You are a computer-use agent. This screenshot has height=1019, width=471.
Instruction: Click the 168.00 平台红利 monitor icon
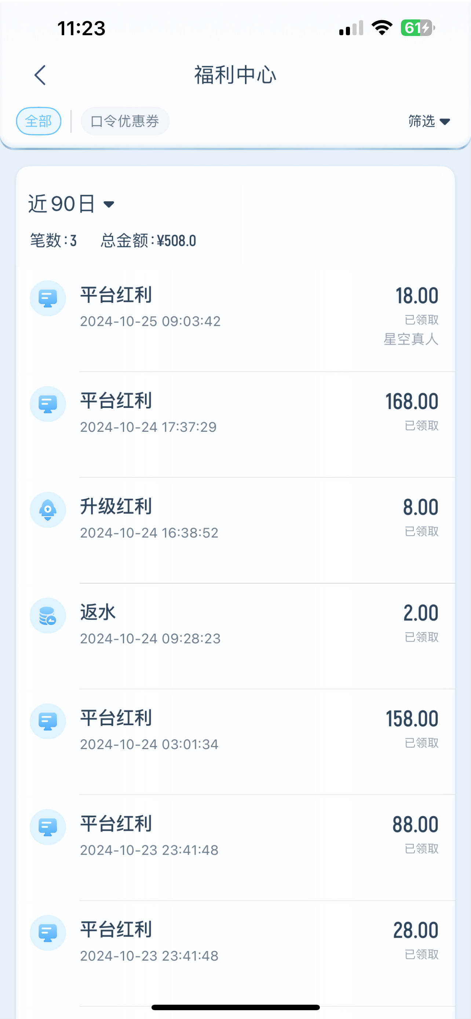pyautogui.click(x=47, y=404)
